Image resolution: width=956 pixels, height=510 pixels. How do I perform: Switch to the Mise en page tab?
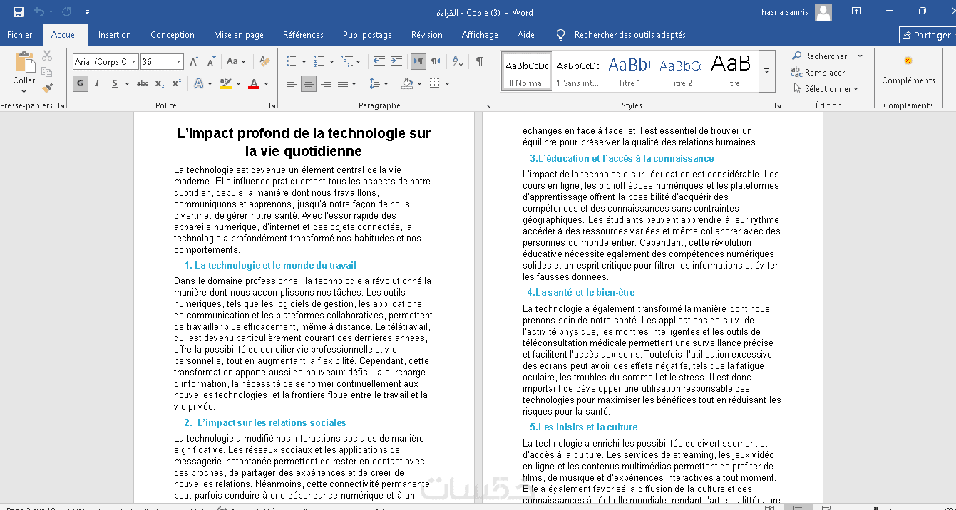239,34
